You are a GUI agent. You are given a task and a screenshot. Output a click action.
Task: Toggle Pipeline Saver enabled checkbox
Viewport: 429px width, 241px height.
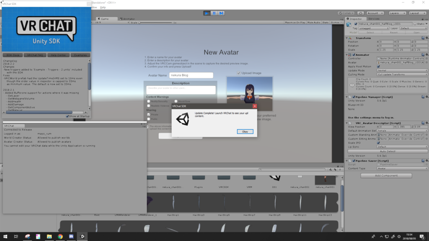click(x=354, y=161)
